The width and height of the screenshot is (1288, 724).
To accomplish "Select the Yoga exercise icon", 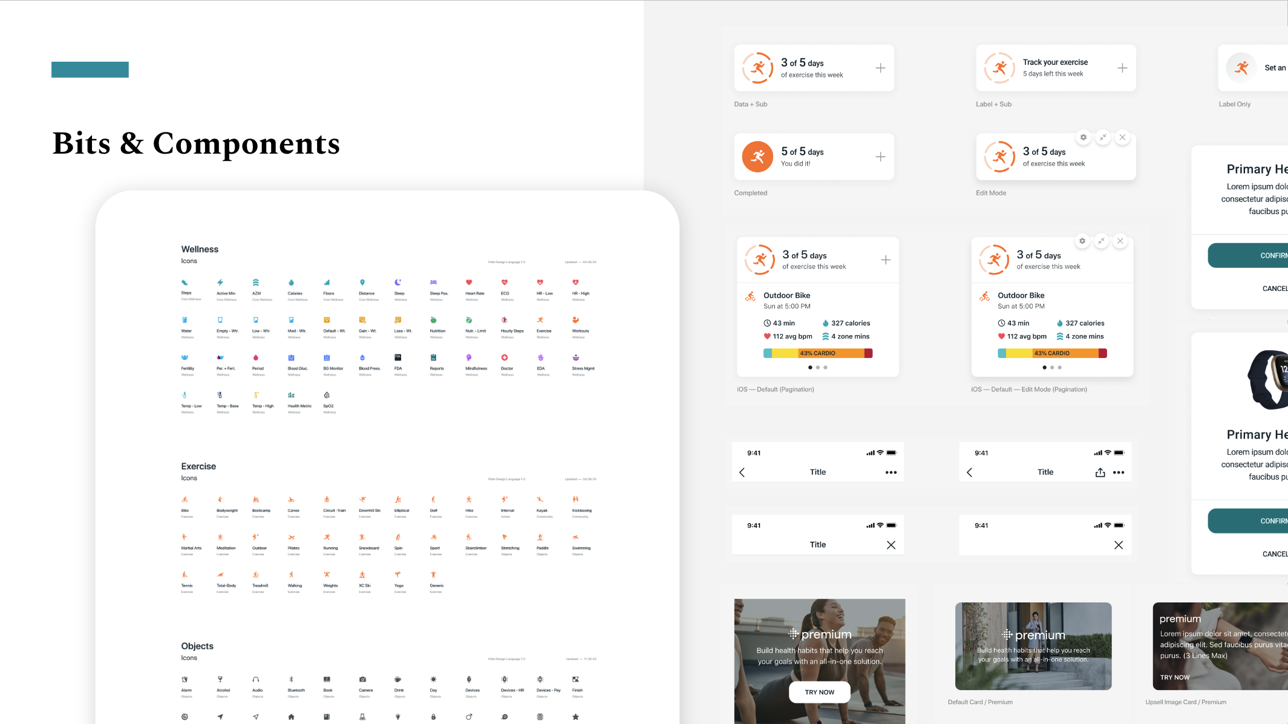I will click(398, 574).
